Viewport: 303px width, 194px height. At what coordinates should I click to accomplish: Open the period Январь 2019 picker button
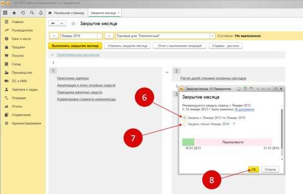click(x=99, y=36)
